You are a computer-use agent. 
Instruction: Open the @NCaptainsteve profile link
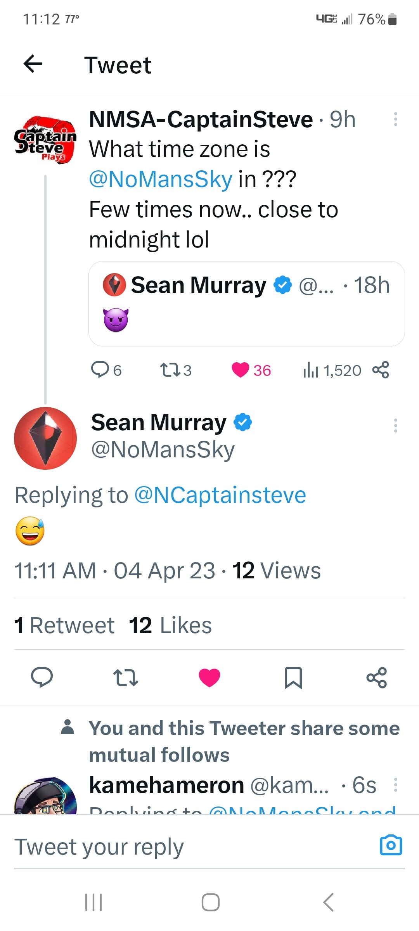tap(220, 495)
